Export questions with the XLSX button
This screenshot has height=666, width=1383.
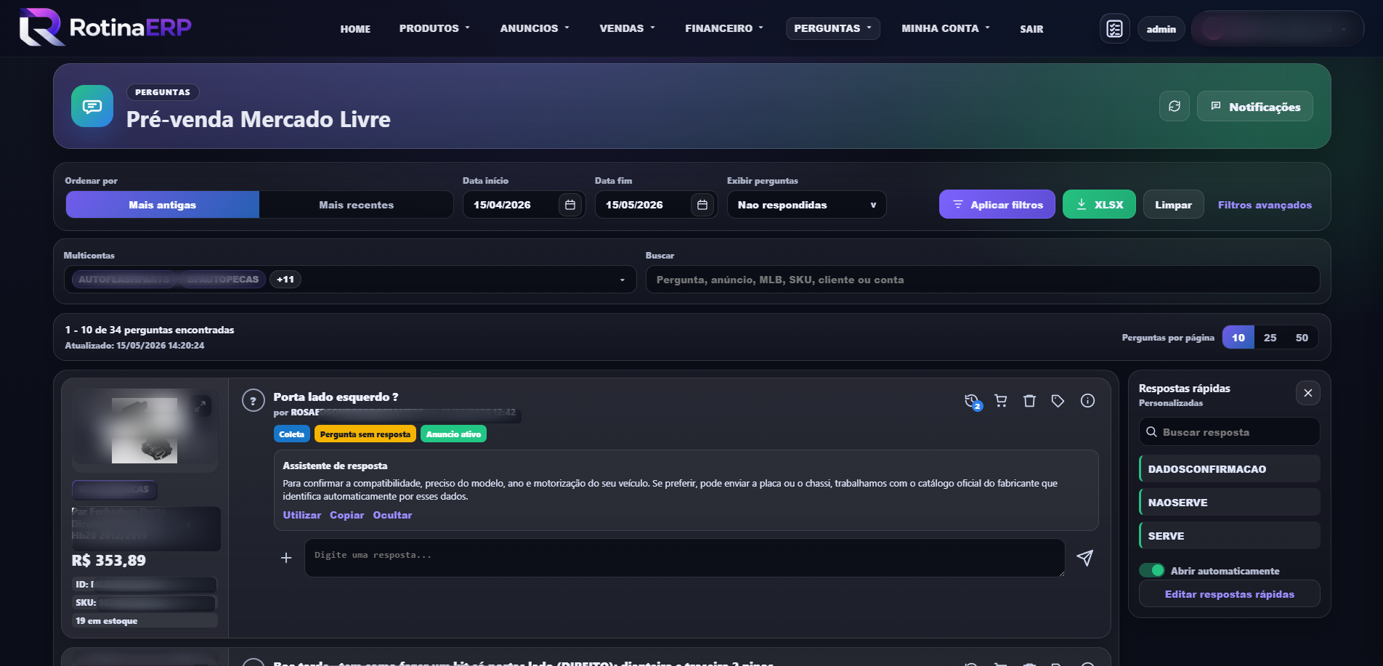coord(1099,205)
